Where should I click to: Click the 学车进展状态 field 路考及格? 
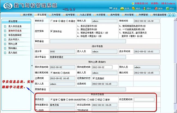click(62, 105)
